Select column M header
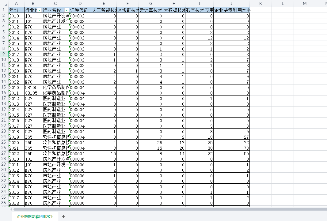 (x=305, y=3)
